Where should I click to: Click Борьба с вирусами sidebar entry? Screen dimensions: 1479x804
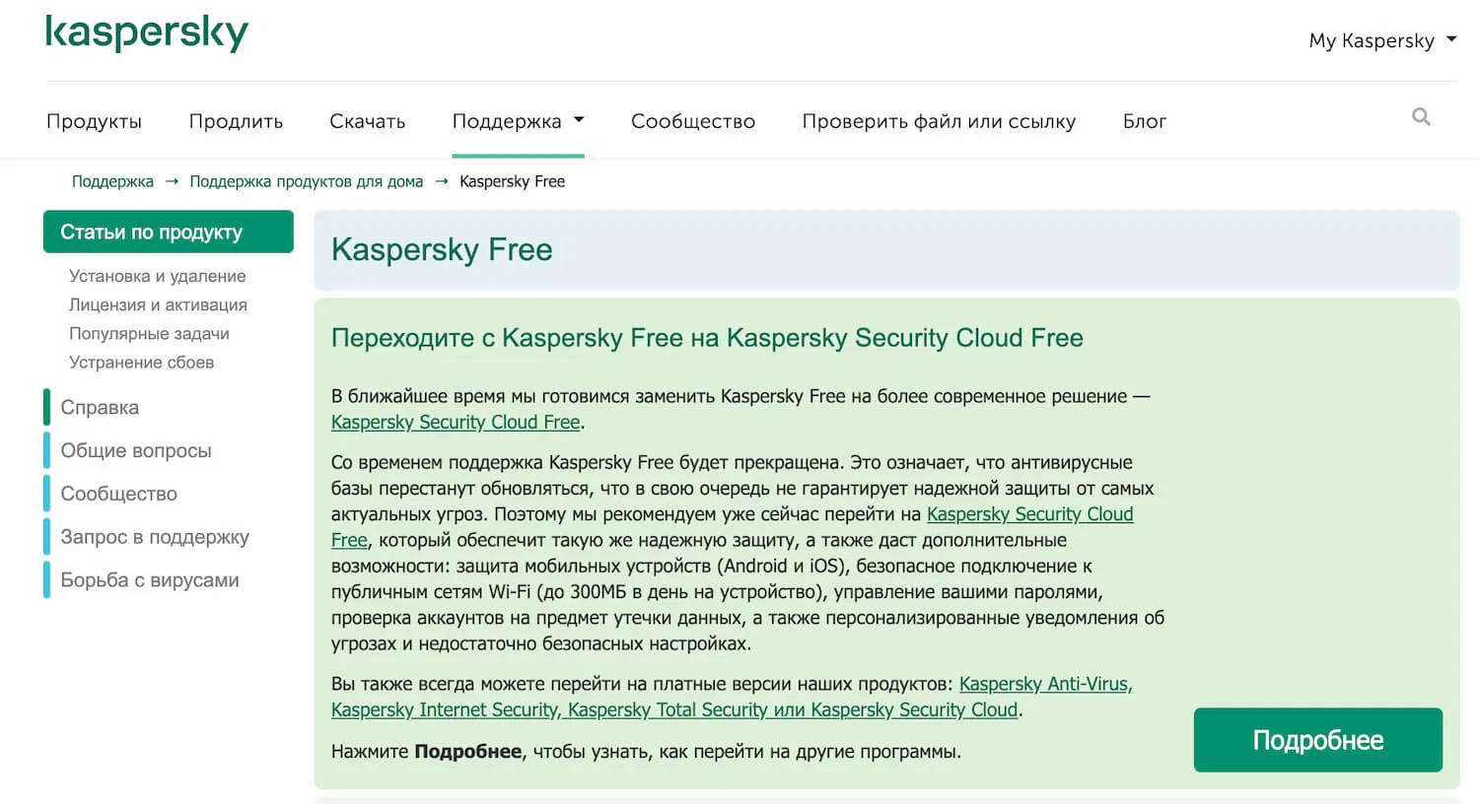pos(150,580)
